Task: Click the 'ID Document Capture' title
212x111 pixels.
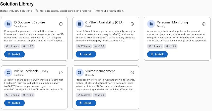Action: (29, 22)
